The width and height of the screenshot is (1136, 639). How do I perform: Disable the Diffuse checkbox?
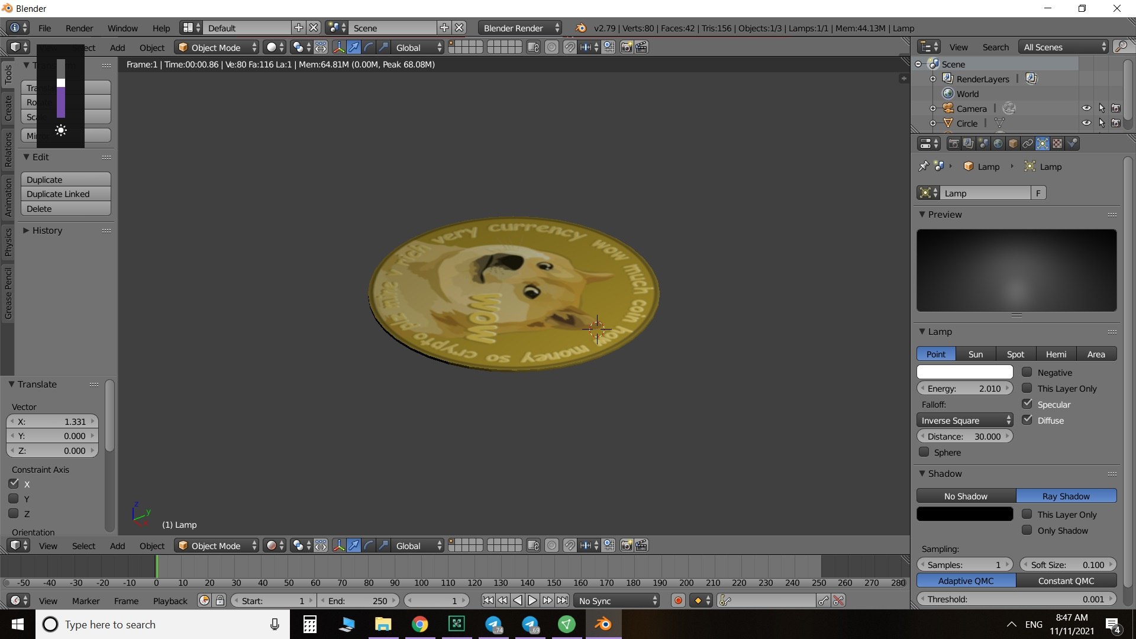tap(1027, 420)
